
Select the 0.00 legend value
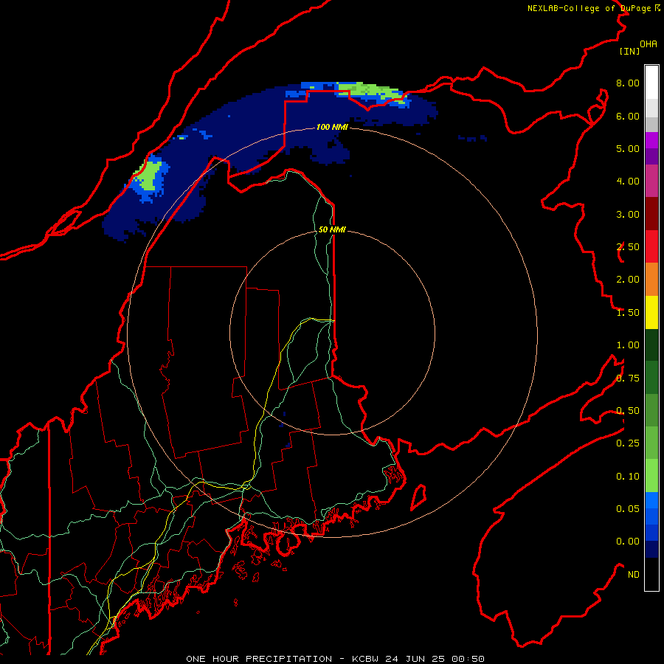pyautogui.click(x=628, y=542)
